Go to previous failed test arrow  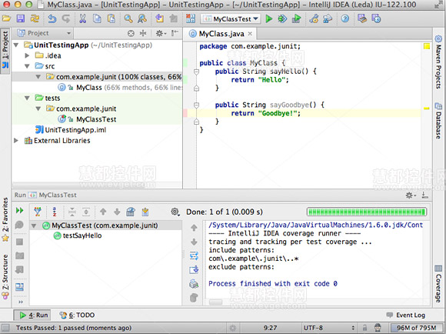coord(103,212)
